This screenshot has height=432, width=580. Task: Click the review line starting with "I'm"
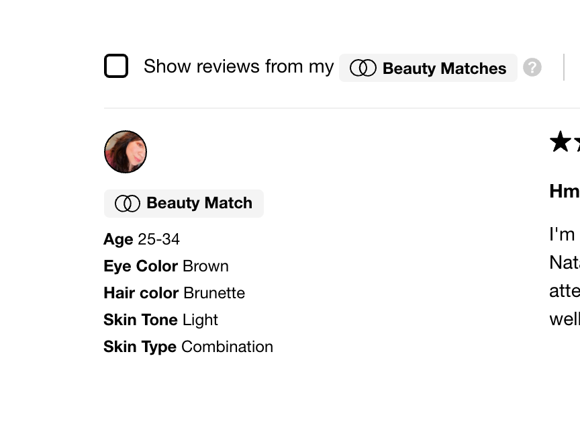click(x=563, y=234)
